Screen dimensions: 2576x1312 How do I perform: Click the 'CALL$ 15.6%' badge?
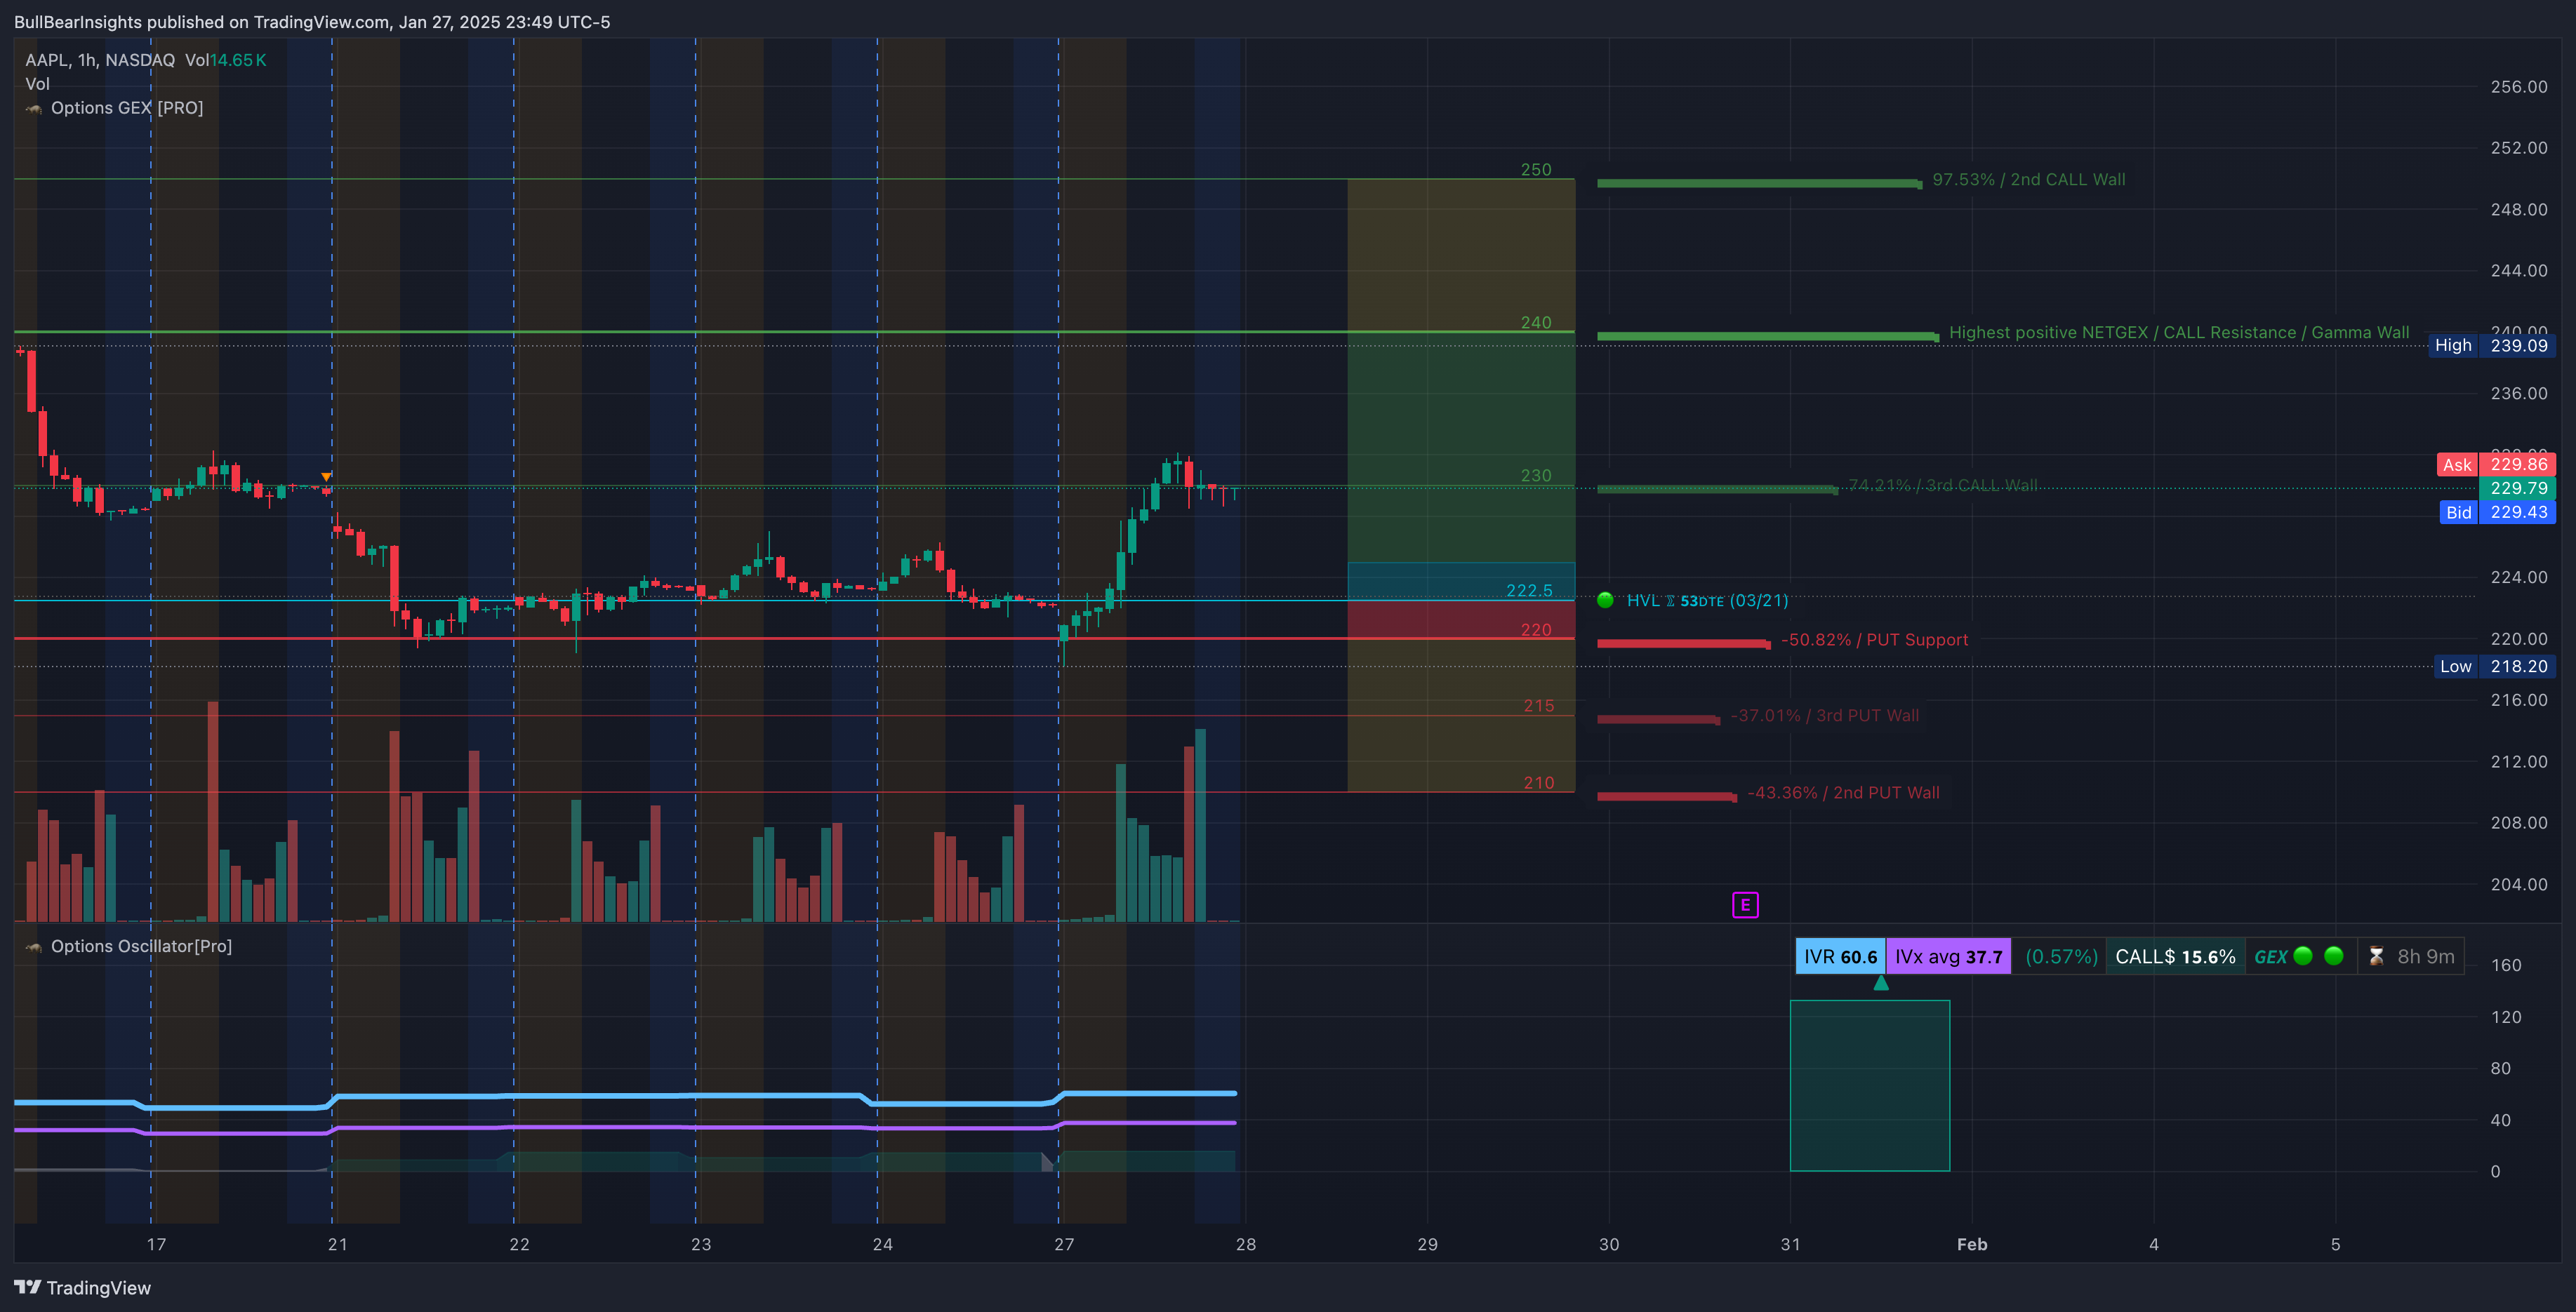coord(2175,956)
